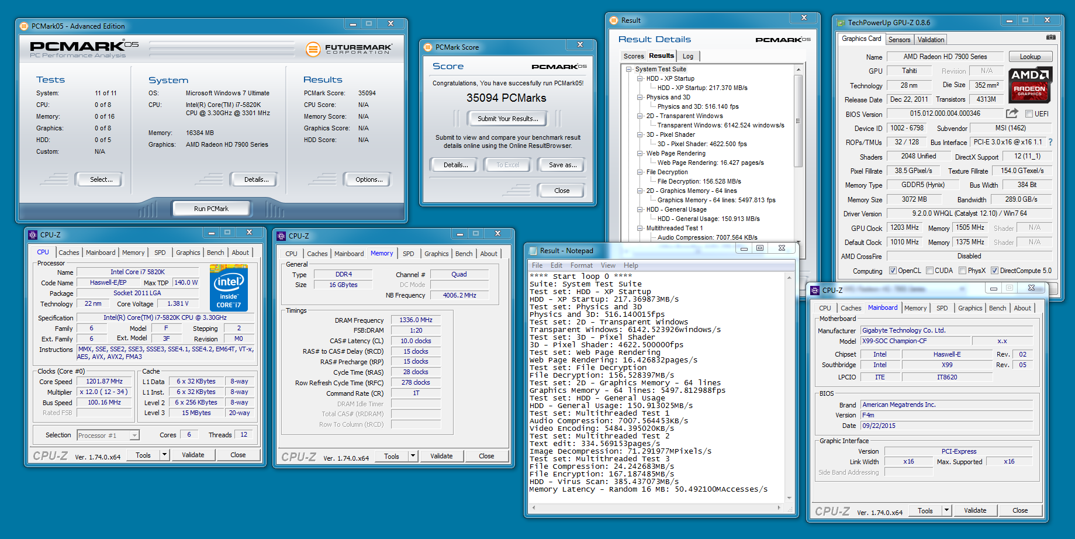The image size is (1075, 539).
Task: Select the Audio Compression: 7007.564 KB/s row
Action: [x=707, y=237]
